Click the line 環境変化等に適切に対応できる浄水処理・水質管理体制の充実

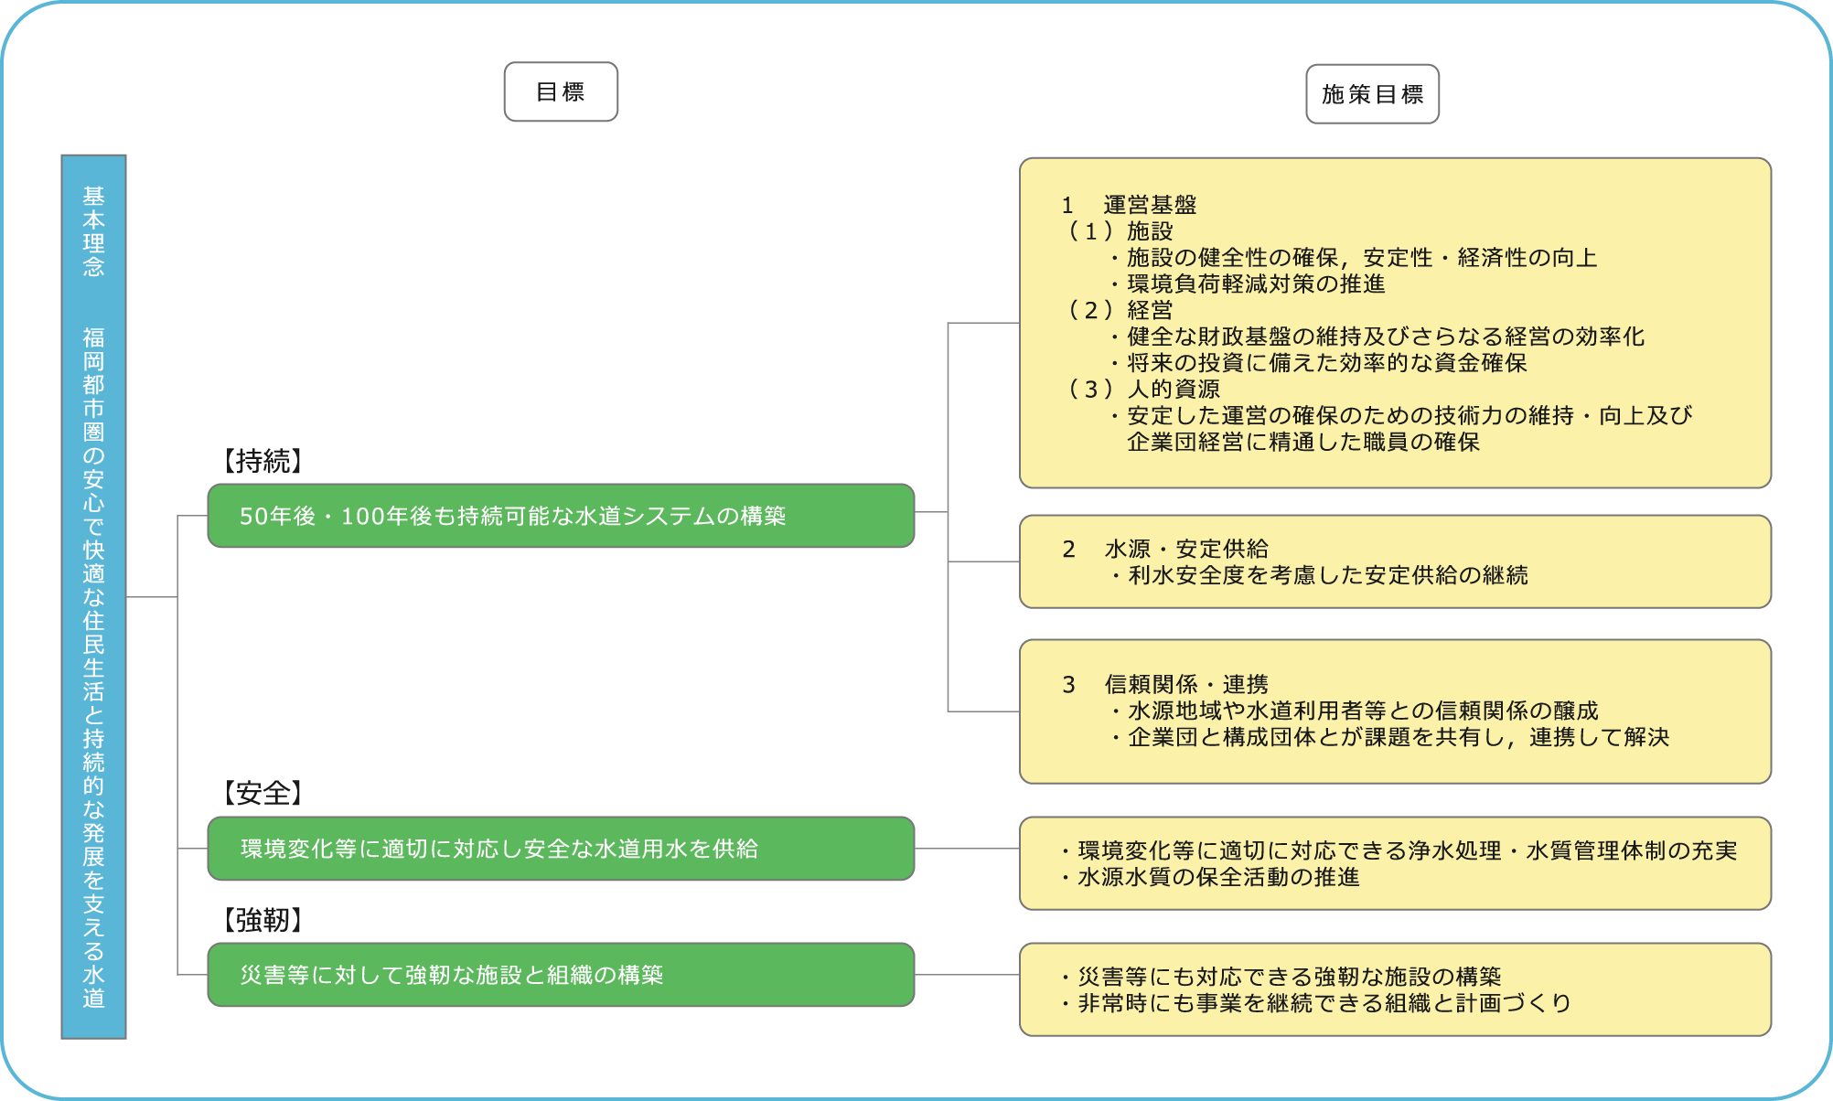click(1399, 850)
